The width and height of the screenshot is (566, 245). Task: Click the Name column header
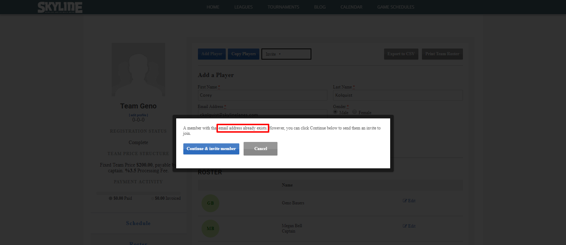click(287, 185)
